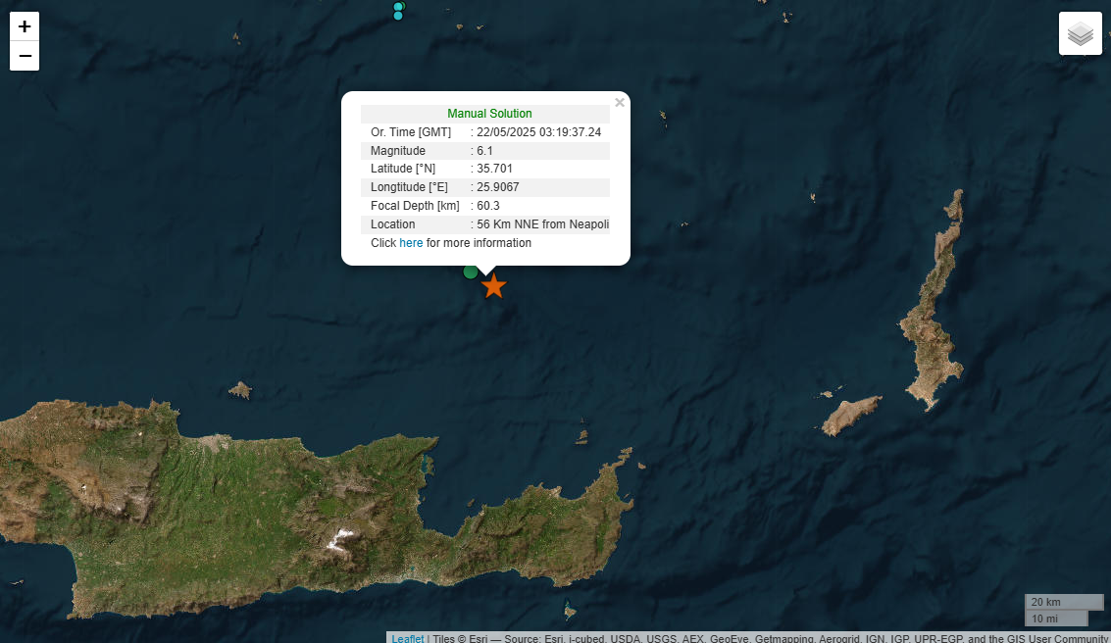Screen dimensions: 1111x643
Task: Select the latitude value 35.701
Action: point(494,169)
